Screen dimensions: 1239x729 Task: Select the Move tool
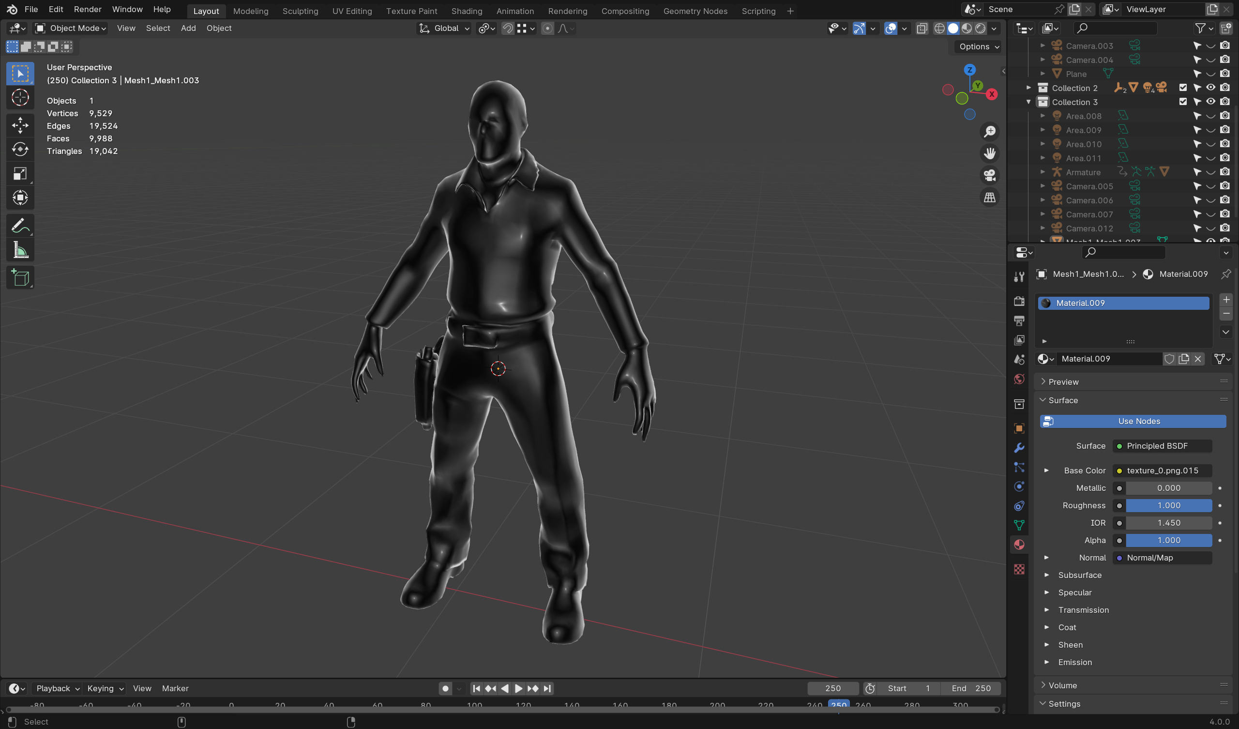pyautogui.click(x=20, y=125)
